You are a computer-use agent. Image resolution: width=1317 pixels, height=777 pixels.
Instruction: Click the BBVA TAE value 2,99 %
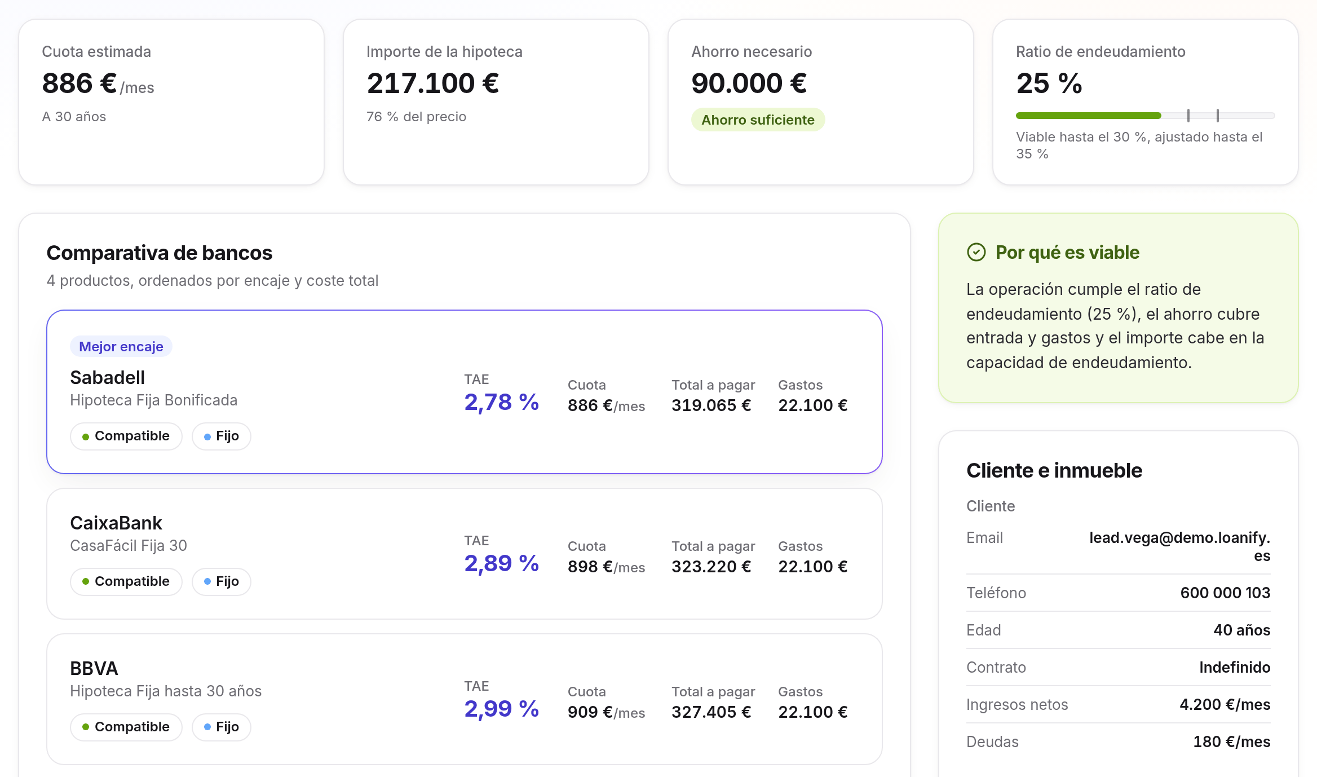point(501,709)
